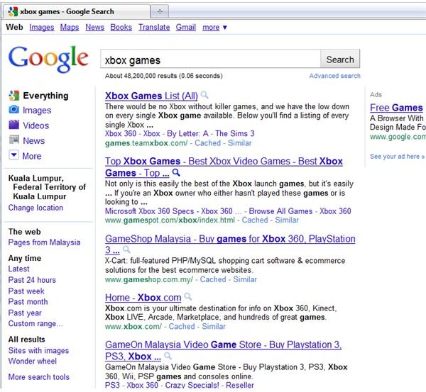The image size is (426, 392).
Task: Open Browse All Games sitelink
Action: click(280, 211)
